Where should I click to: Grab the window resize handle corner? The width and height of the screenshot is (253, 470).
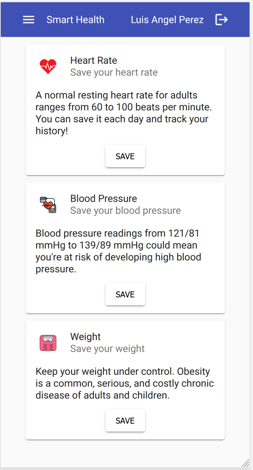245,463
